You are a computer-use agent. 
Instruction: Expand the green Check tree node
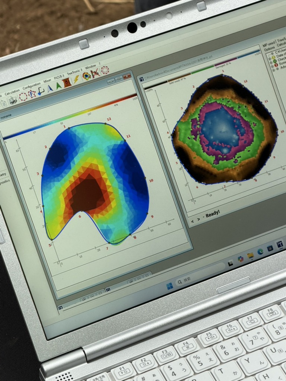pos(271,63)
